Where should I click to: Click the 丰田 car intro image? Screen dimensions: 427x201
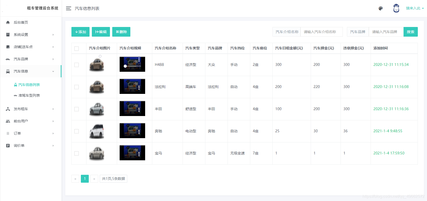(97, 109)
